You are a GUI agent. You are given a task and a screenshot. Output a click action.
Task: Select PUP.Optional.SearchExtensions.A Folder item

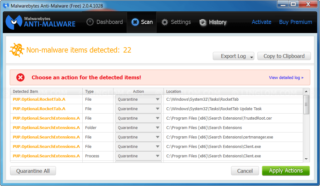46,127
